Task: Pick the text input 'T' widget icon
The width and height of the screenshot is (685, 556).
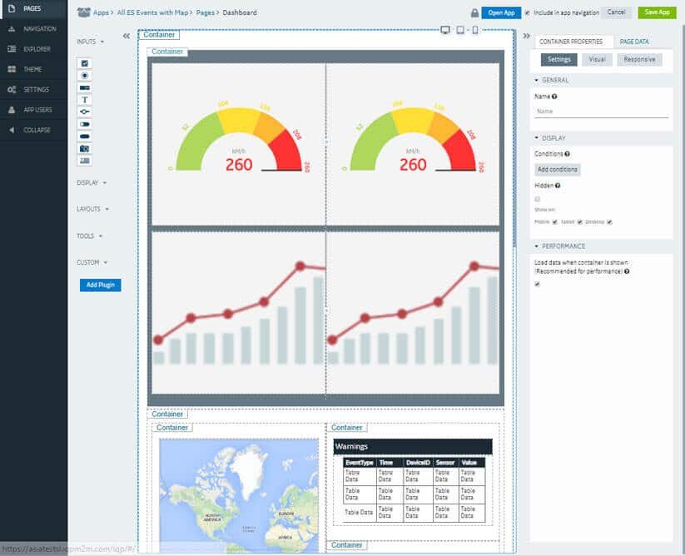Action: (x=84, y=99)
